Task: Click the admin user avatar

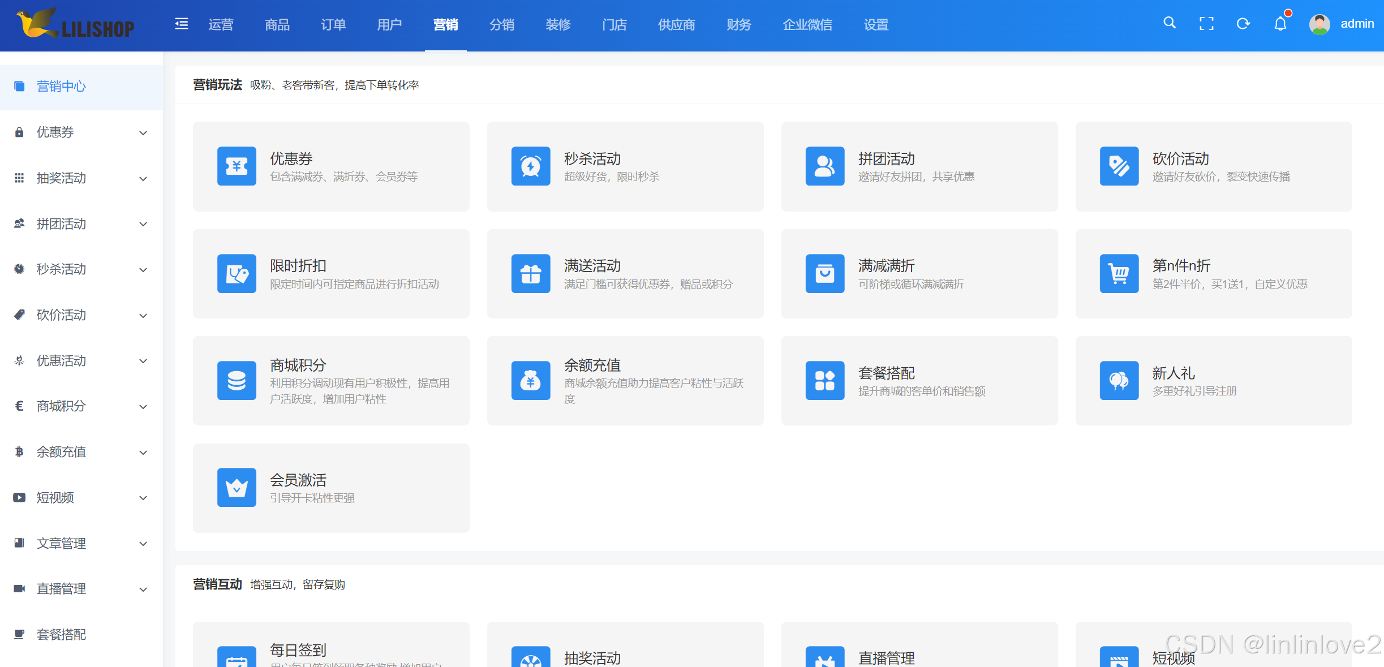Action: [x=1319, y=24]
